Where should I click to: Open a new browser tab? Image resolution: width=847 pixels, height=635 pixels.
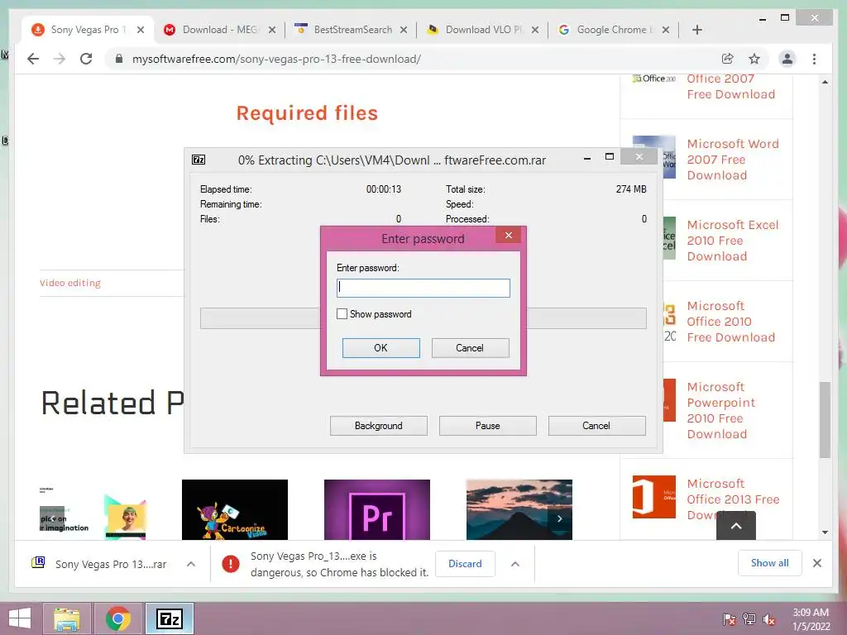tap(696, 30)
